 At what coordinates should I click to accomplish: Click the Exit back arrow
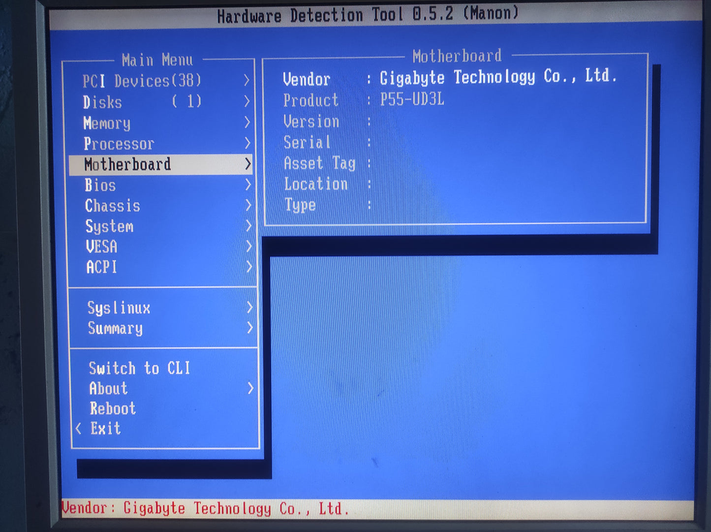[79, 429]
